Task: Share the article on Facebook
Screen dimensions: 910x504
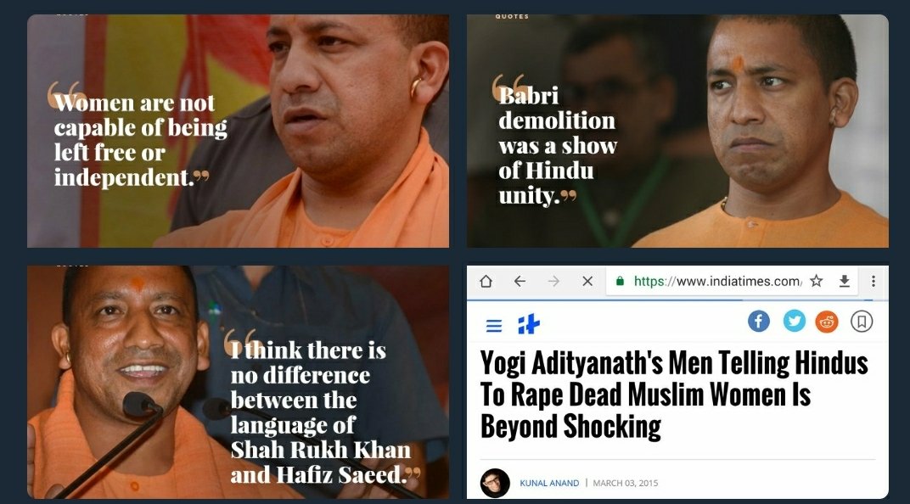Action: [759, 321]
